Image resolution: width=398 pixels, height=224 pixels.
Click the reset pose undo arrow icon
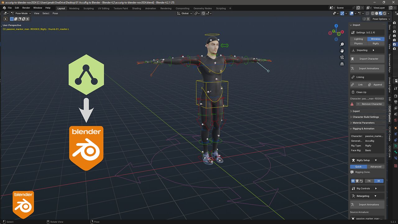pos(361,181)
